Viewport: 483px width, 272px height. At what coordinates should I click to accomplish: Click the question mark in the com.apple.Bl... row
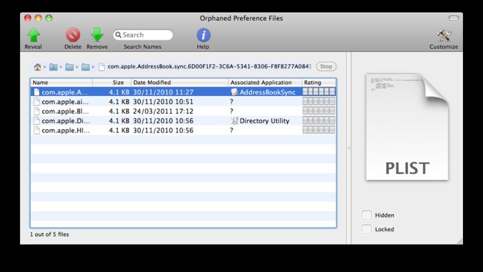(x=231, y=111)
